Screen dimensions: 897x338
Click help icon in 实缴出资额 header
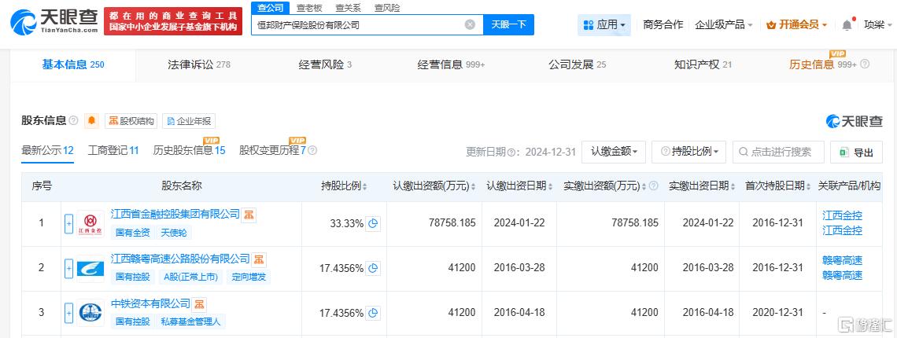tap(654, 186)
